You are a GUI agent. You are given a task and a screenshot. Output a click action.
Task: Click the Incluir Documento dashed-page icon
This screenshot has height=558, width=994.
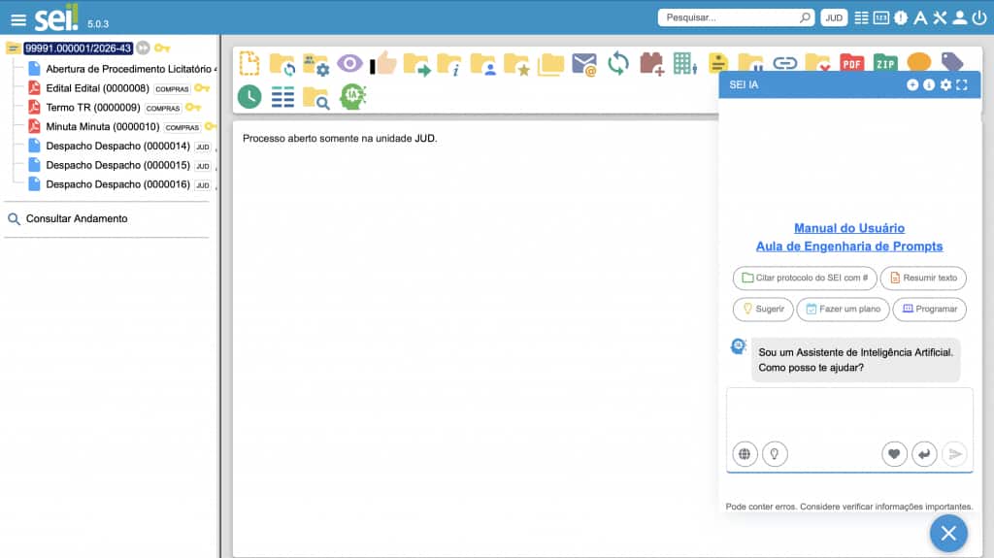[x=249, y=63]
